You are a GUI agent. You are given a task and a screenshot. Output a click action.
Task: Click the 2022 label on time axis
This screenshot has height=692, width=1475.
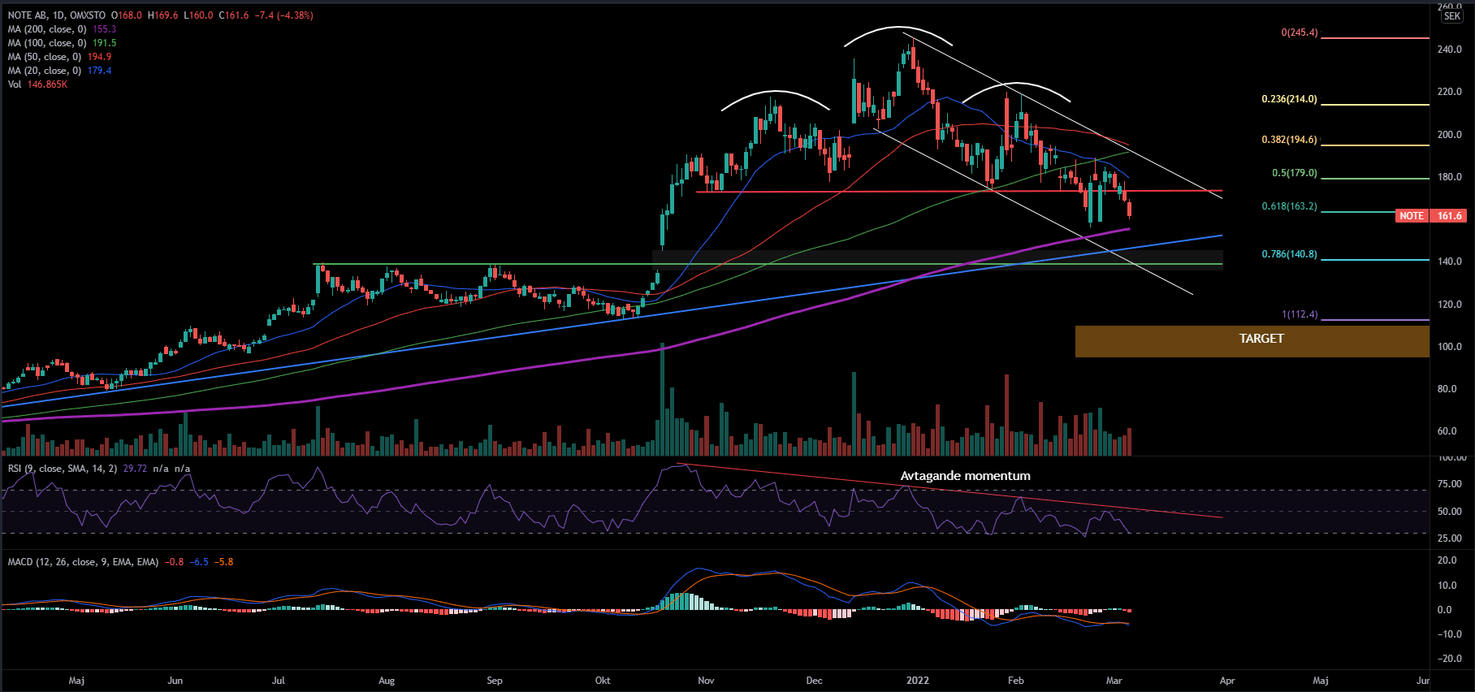[x=918, y=681]
